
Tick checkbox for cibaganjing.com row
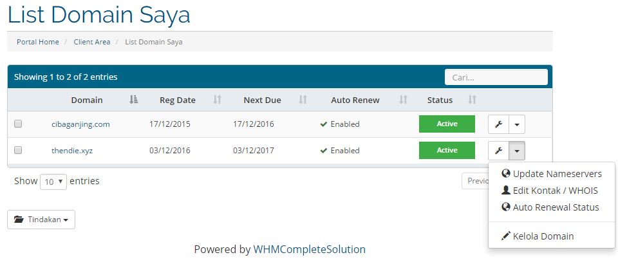pyautogui.click(x=18, y=124)
